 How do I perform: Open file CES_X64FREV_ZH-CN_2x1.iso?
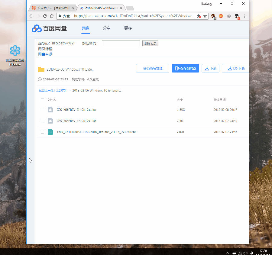click(76, 121)
